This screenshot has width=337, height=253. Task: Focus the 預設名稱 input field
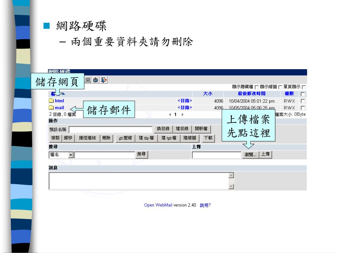111,129
